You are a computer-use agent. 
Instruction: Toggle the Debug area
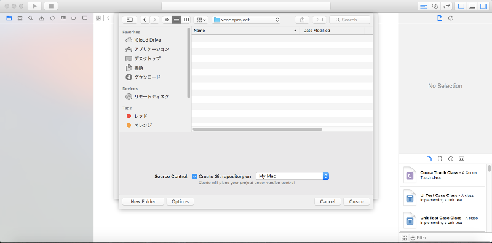pos(472,6)
